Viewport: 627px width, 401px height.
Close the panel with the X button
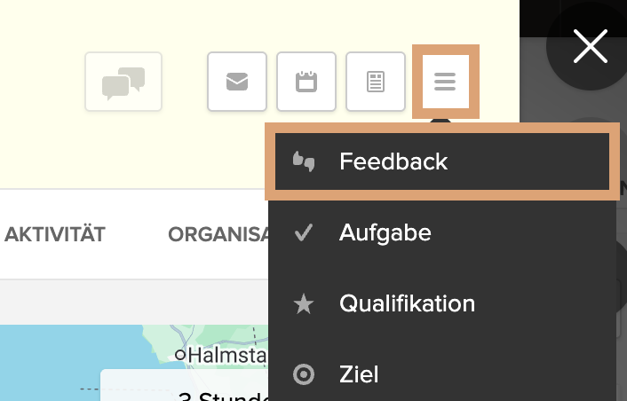(590, 46)
